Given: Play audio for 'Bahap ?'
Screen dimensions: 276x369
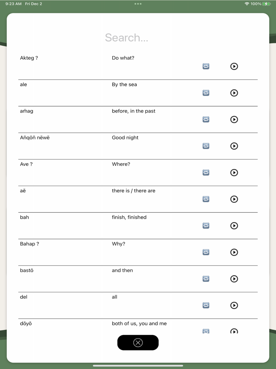Looking at the screenshot, I should [x=234, y=252].
